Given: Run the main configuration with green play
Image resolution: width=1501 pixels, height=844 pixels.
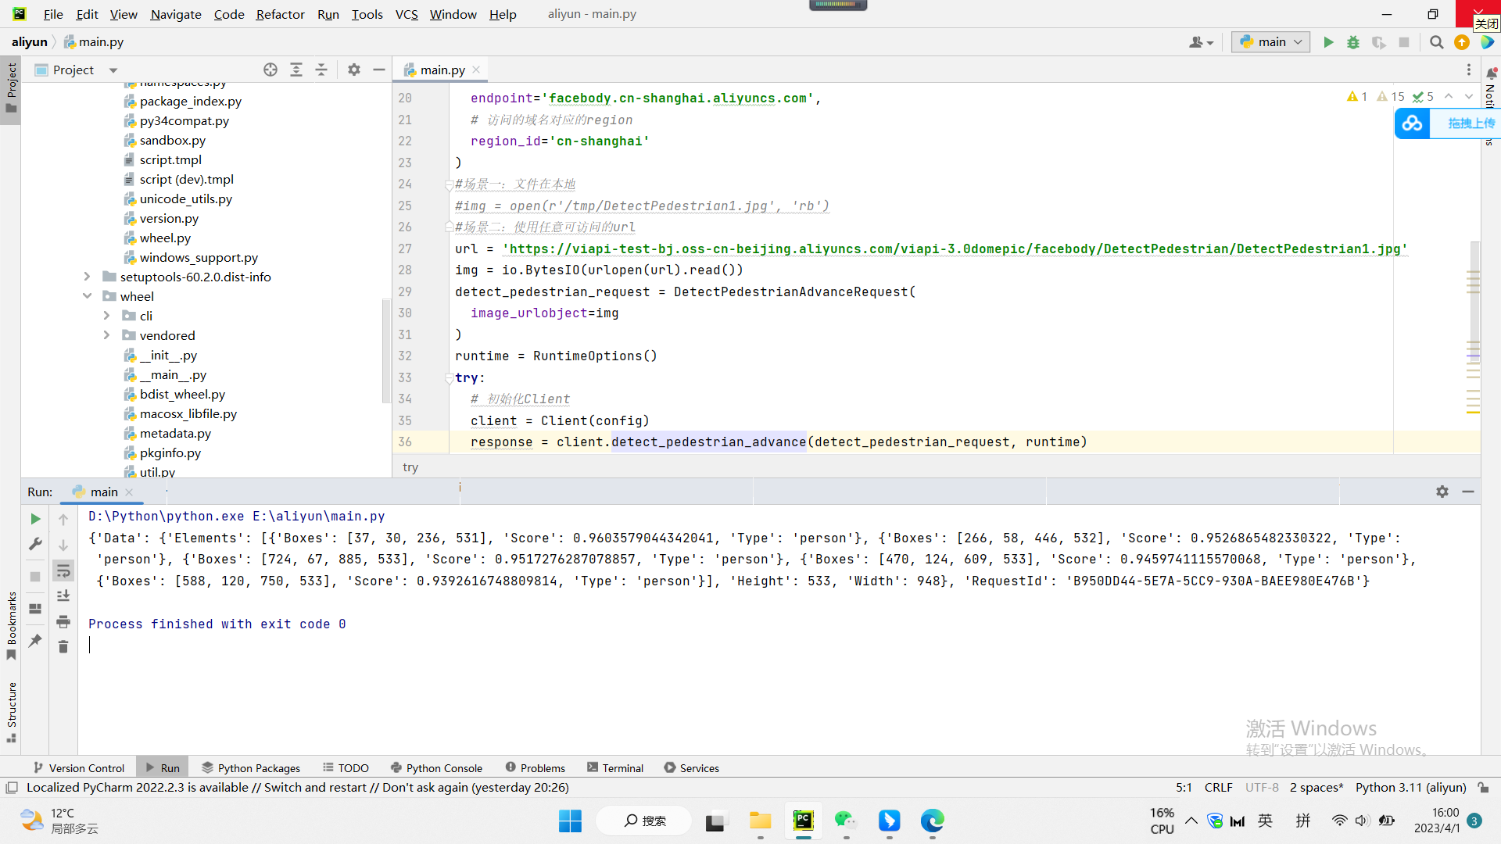Looking at the screenshot, I should [x=1328, y=42].
